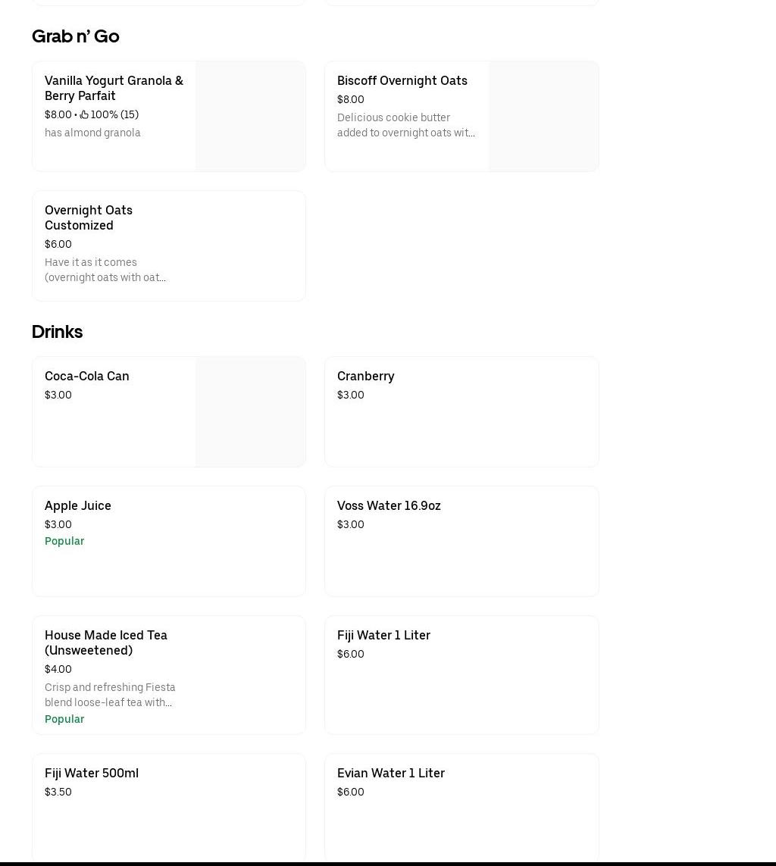This screenshot has width=776, height=866.
Task: Click the Parfait item image thumbnail
Action: [x=250, y=116]
